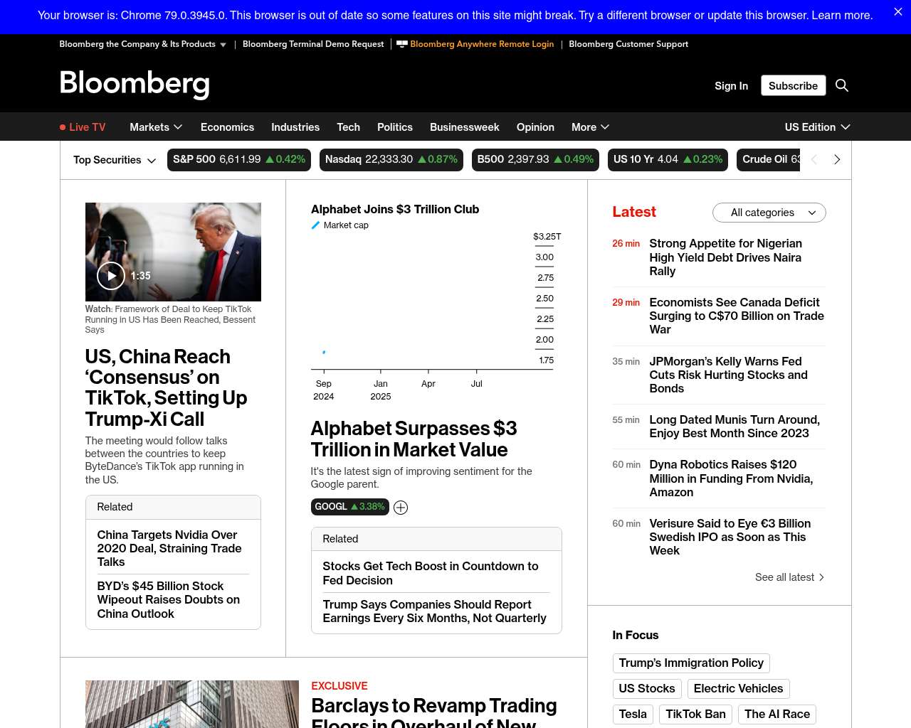Open the Barclays building article thumbnail
The width and height of the screenshot is (911, 728).
click(x=192, y=704)
